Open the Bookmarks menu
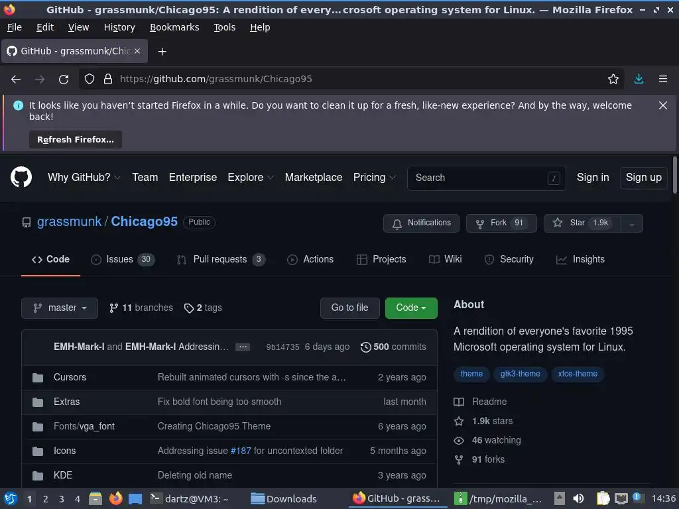The image size is (679, 509). point(174,27)
